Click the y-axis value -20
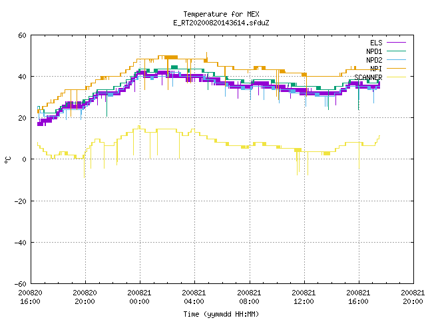The width and height of the screenshot is (426, 320). click(21, 201)
